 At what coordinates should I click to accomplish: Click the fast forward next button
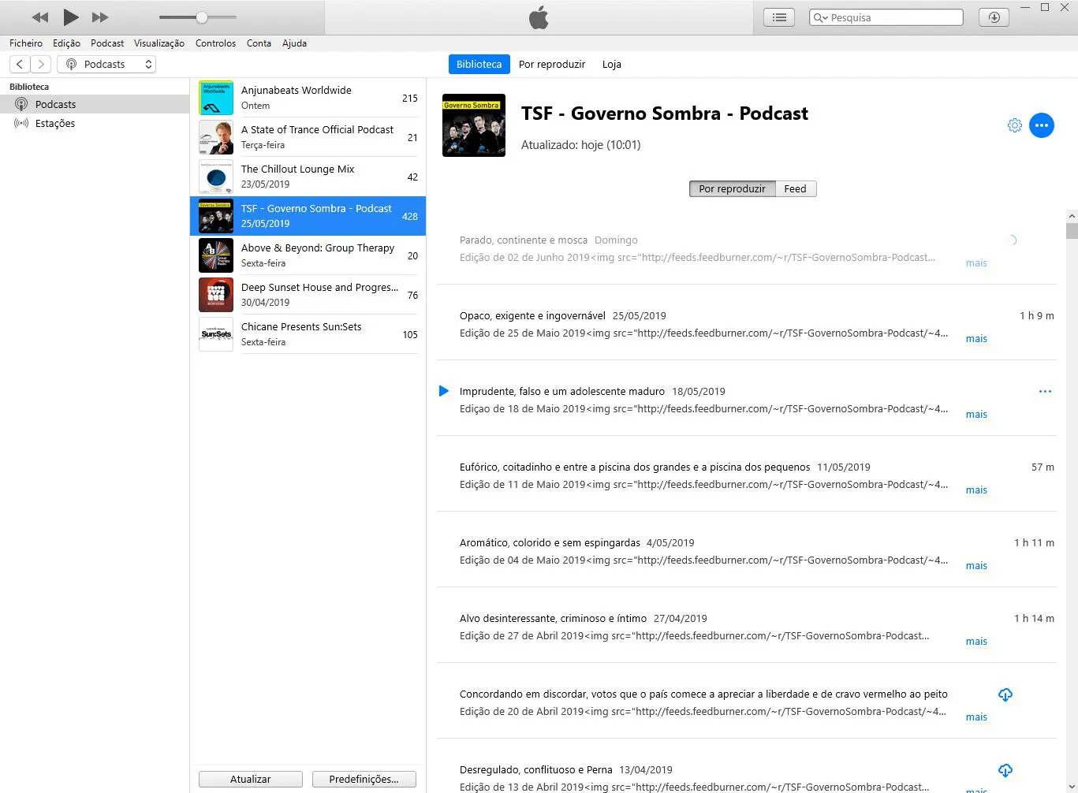click(x=100, y=17)
